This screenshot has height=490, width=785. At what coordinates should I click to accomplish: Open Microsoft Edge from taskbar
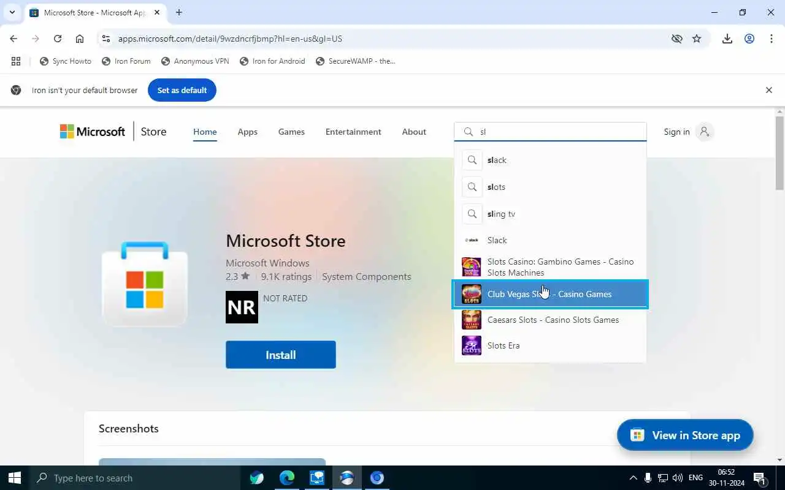(x=287, y=478)
